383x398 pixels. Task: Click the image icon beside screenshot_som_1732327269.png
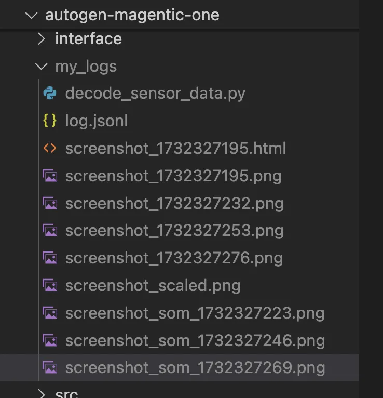tap(50, 367)
